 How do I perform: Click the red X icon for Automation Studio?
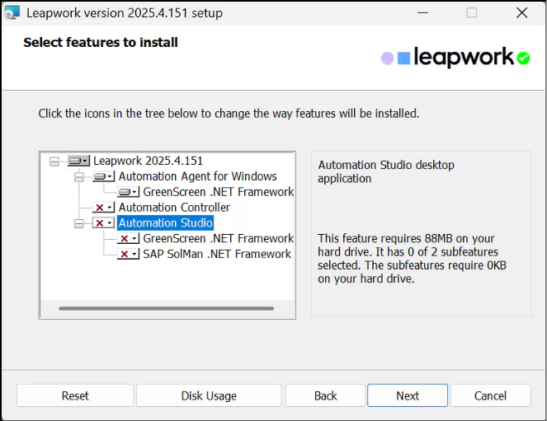pyautogui.click(x=103, y=223)
